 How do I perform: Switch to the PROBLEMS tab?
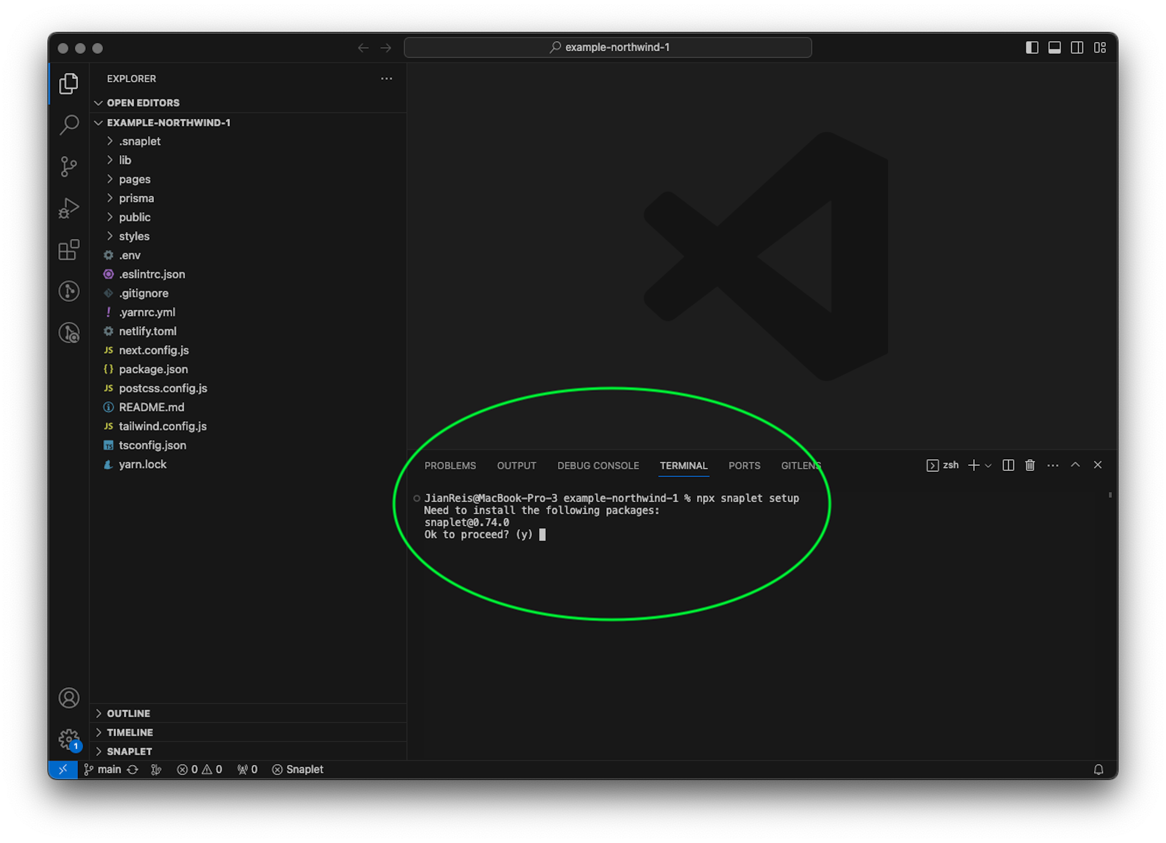point(450,465)
